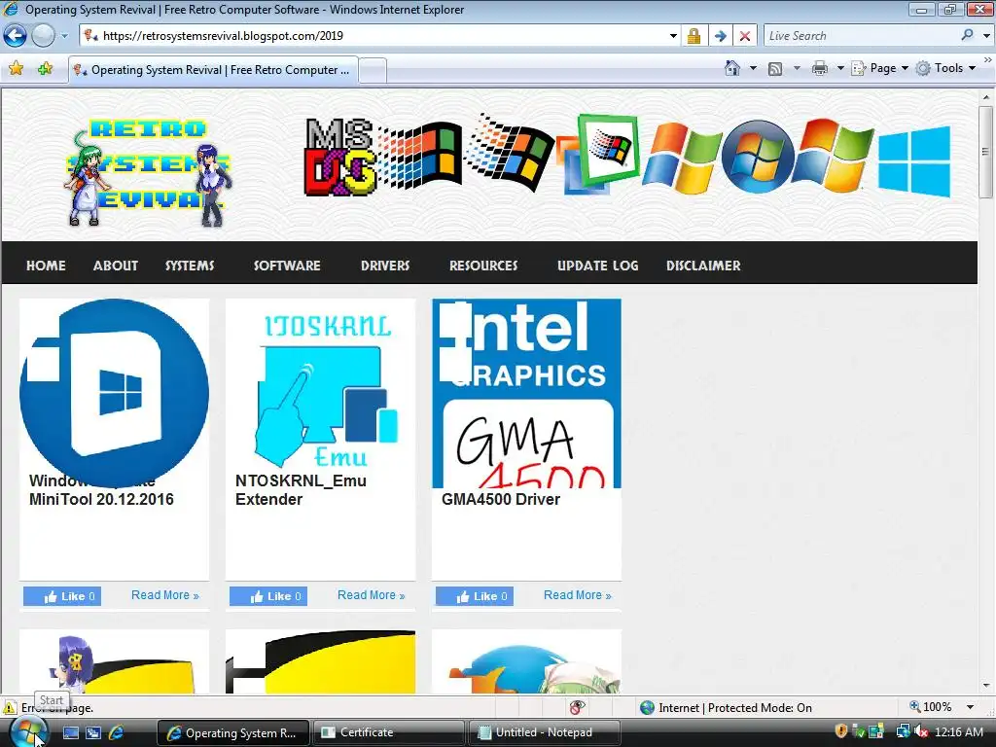Open the recent pages dropdown beside Forward
Screen dimensions: 996x747
64,36
